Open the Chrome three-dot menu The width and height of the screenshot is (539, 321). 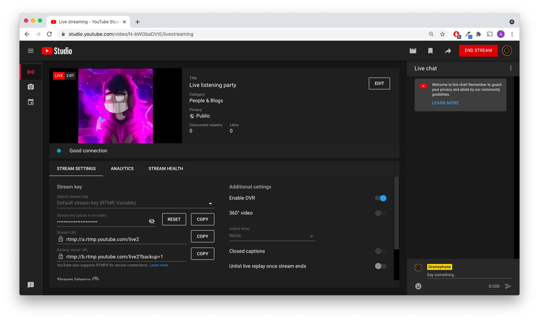click(x=512, y=34)
